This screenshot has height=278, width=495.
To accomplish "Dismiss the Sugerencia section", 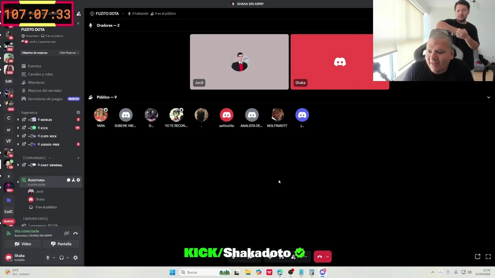I will click(78, 112).
